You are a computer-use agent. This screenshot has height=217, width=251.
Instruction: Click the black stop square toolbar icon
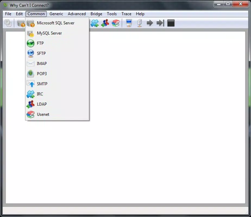click(171, 23)
